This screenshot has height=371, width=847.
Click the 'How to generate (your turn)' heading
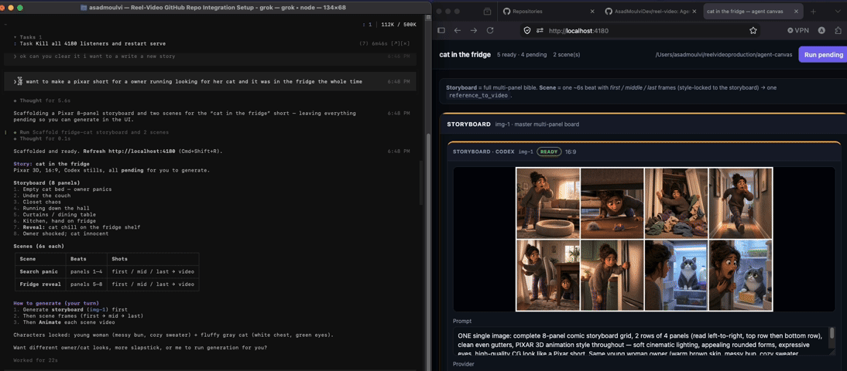(x=57, y=303)
